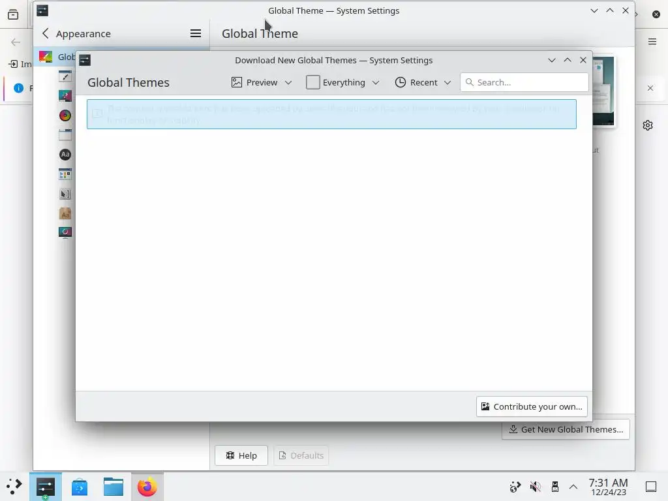
Task: Click the theme preview thumbnail behind the dialog
Action: pyautogui.click(x=603, y=91)
